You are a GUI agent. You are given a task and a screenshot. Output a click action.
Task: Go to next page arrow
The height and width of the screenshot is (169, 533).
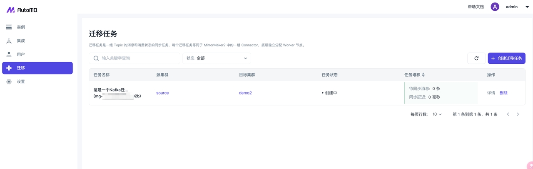coord(518,114)
